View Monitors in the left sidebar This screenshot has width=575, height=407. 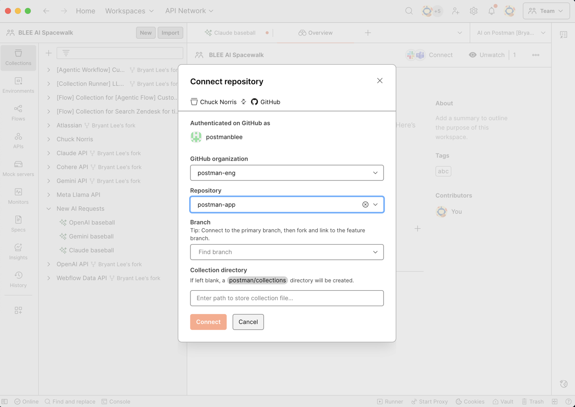18,196
